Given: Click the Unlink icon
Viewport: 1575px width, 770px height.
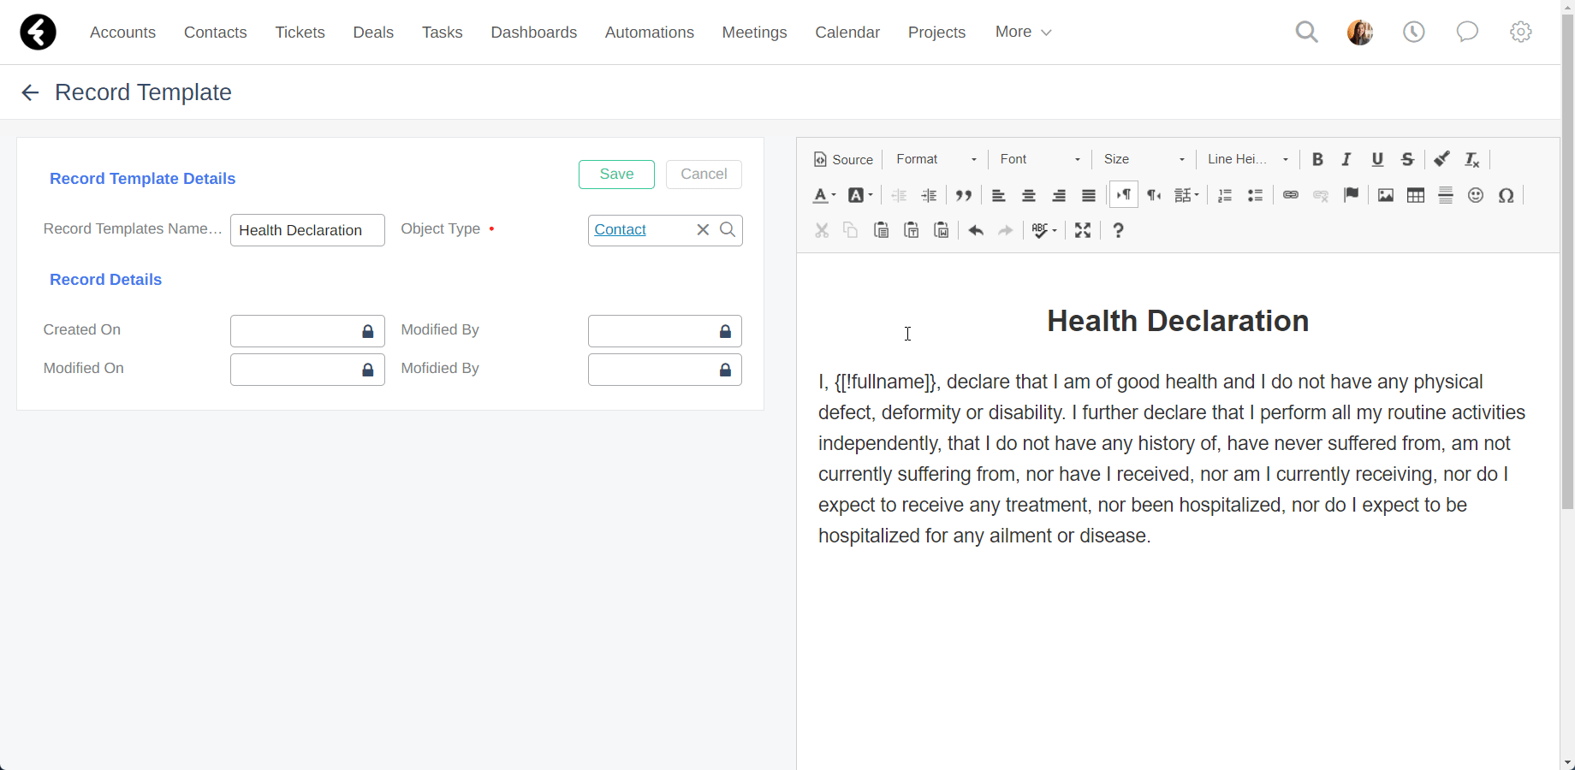Looking at the screenshot, I should coord(1321,195).
